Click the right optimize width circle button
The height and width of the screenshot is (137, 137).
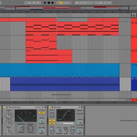tap(135, 16)
